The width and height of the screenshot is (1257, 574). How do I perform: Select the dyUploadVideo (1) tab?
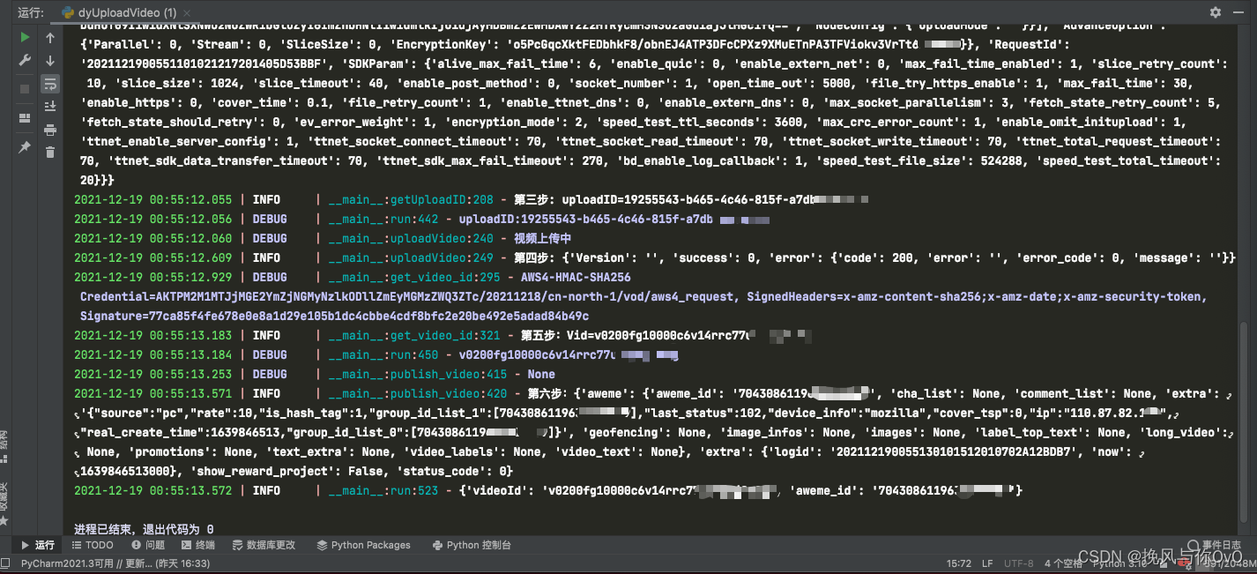point(127,13)
